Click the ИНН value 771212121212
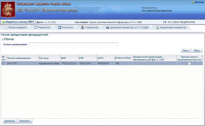Viewport: 205px width, 126px height. [70, 63]
